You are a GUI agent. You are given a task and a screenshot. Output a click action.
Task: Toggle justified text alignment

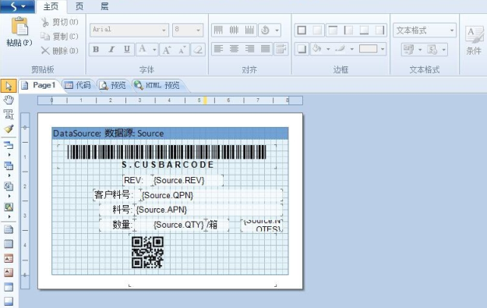point(265,49)
